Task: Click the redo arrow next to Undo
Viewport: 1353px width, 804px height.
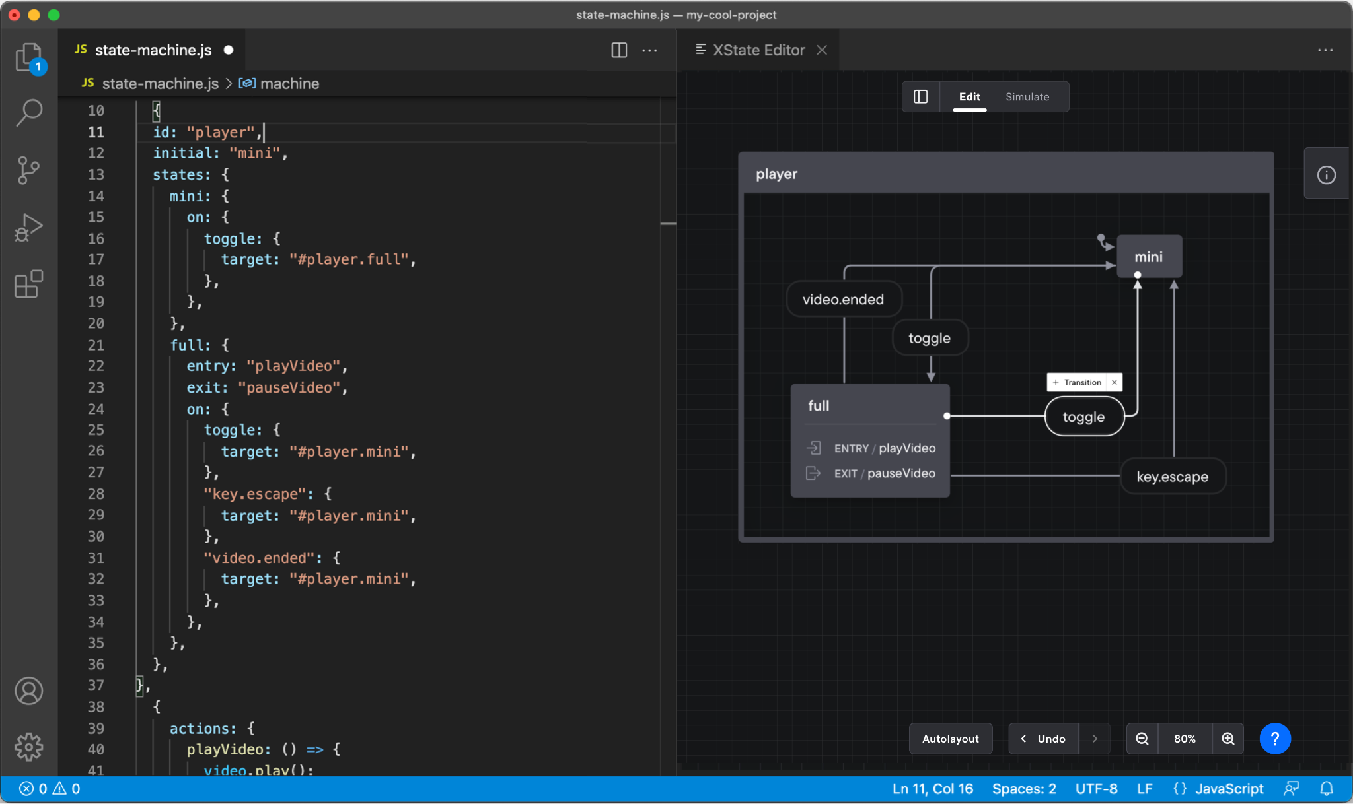Action: point(1095,739)
